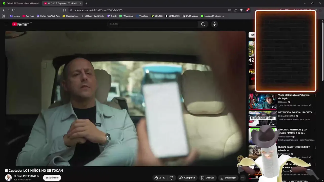Open options menu for DETENCIÓN POLICIAL RACISTA
324x182 pixels.
[315, 113]
